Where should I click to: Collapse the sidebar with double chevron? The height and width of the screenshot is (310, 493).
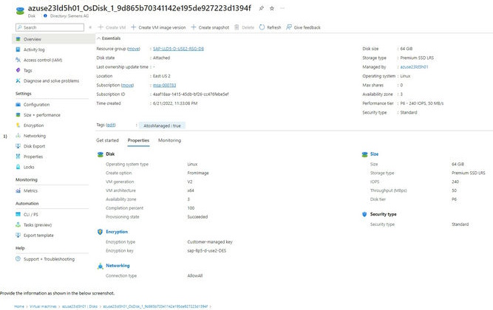tap(90, 27)
